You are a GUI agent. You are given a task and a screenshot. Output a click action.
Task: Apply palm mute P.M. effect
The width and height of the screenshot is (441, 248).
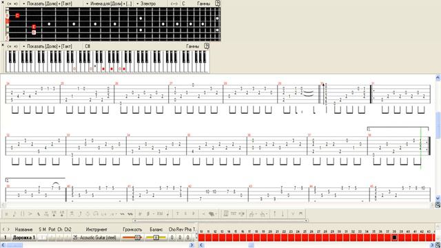pyautogui.click(x=160, y=214)
